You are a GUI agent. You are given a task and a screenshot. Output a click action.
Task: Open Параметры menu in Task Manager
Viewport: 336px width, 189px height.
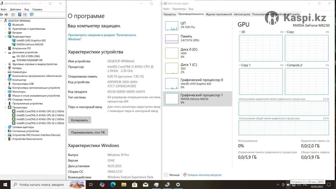pos(179,9)
